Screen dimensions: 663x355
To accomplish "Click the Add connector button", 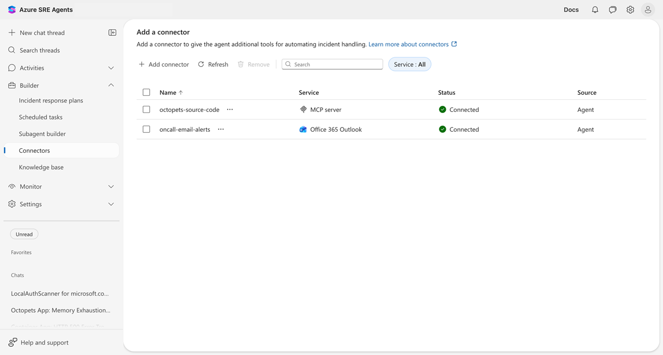I will 164,64.
